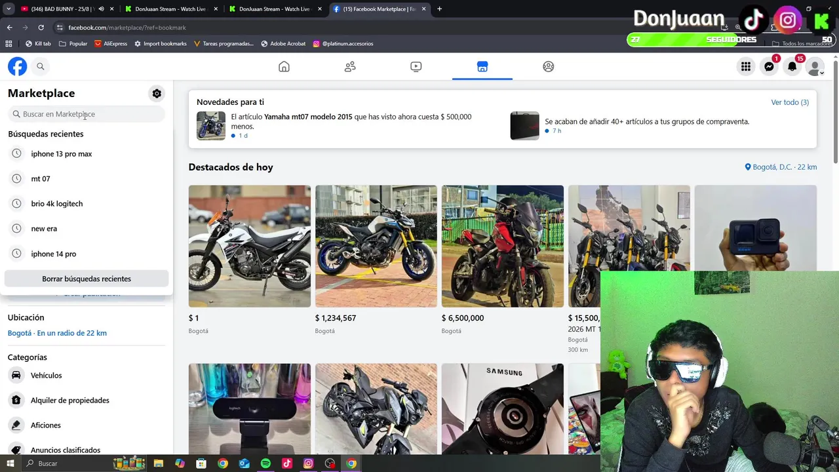
Task: Open the Samsung watch listing photo
Action: pos(503,409)
